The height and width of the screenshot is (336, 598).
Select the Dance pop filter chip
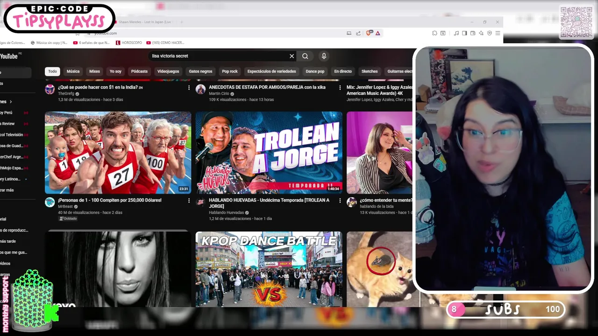click(x=315, y=71)
